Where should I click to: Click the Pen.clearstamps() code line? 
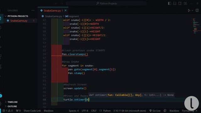(75, 54)
